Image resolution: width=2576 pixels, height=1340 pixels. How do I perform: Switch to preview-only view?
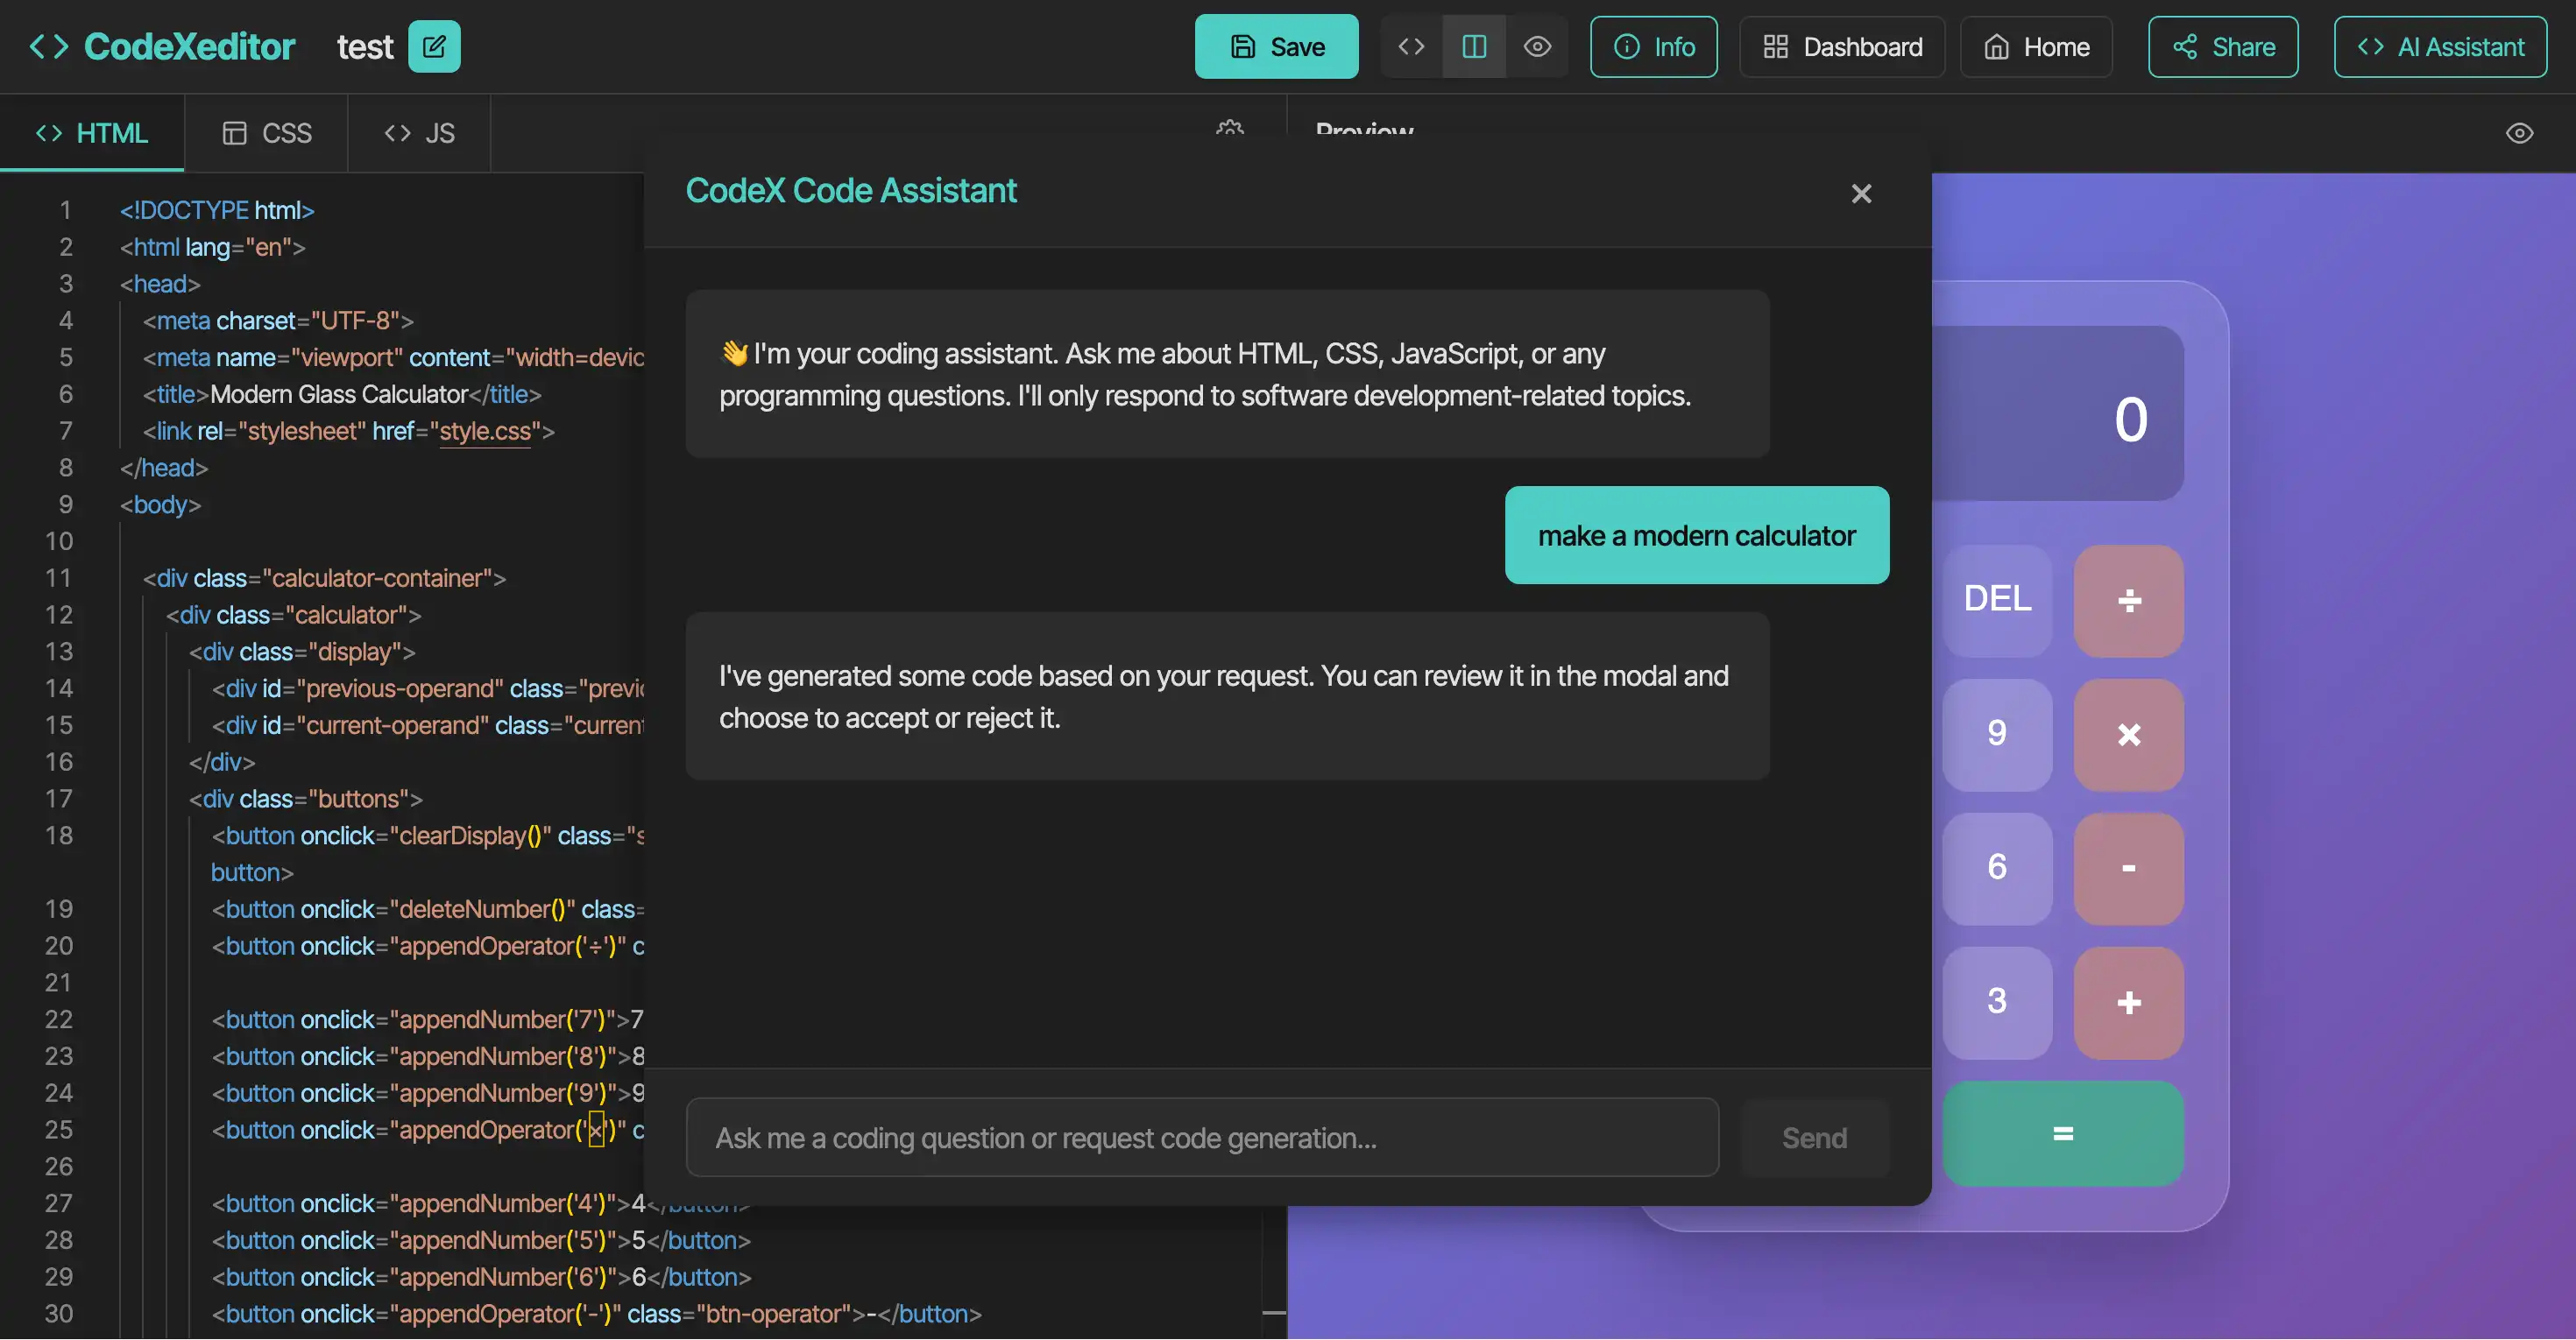point(1537,47)
